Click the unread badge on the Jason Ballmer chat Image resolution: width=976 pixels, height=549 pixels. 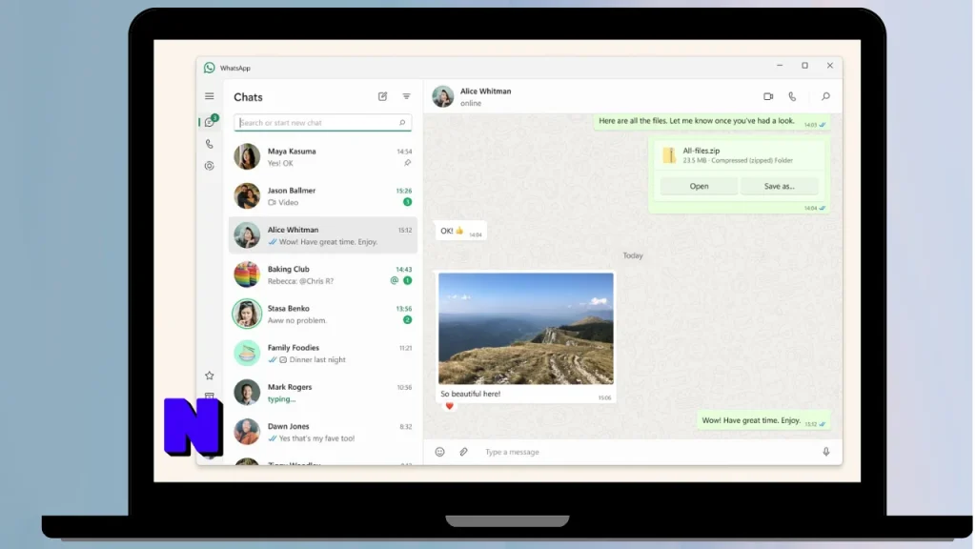407,202
